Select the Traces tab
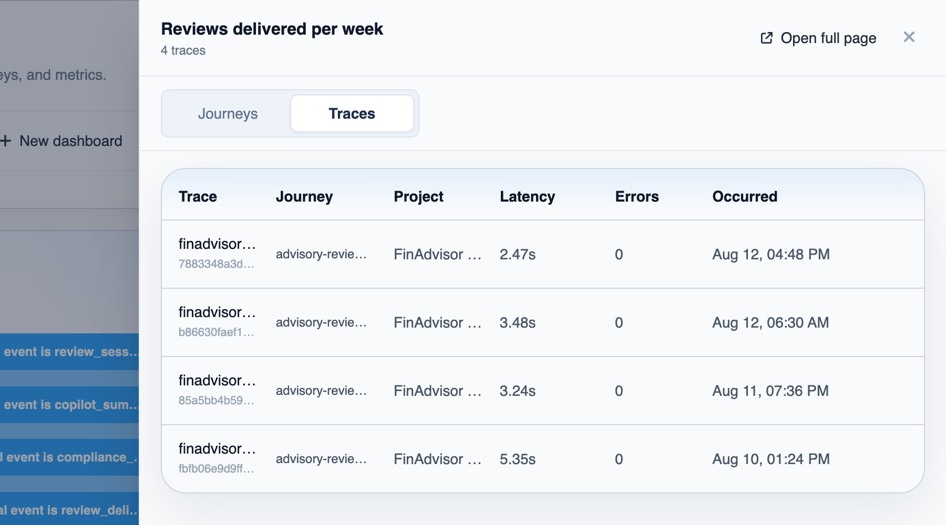Image resolution: width=946 pixels, height=525 pixels. coord(352,113)
